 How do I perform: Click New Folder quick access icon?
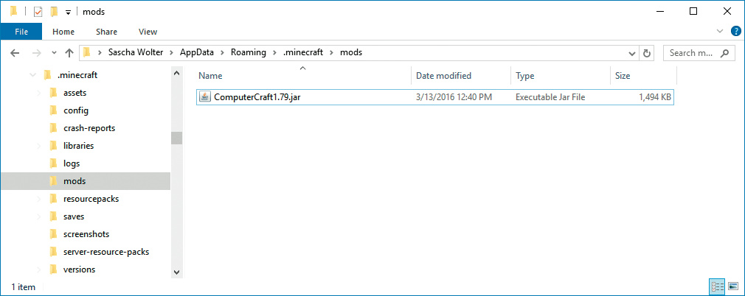[54, 11]
